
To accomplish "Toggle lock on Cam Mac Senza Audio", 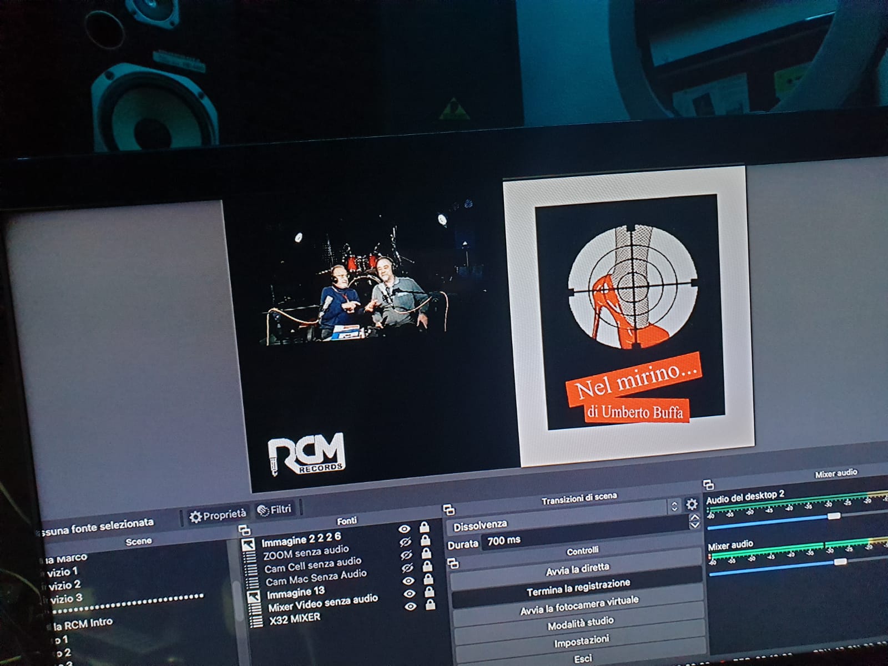I will [428, 566].
